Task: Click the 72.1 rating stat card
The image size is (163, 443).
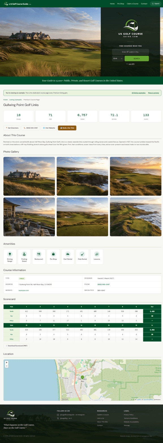Action: click(114, 116)
